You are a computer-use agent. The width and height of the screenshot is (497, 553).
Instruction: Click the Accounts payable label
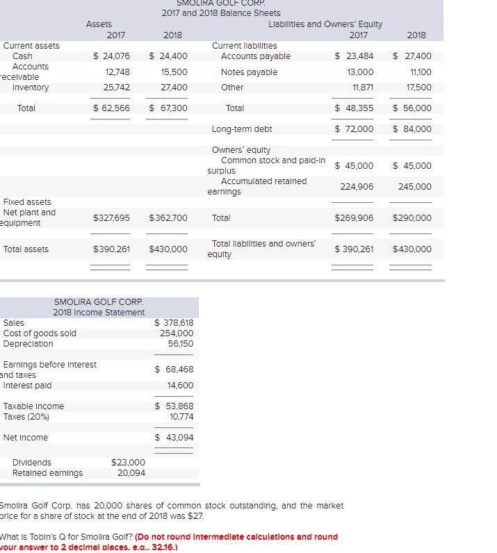(x=256, y=56)
